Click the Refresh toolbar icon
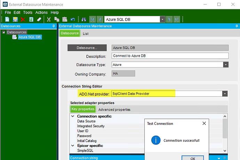Image resolution: width=240 pixels, height=160 pixels. (x=31, y=19)
